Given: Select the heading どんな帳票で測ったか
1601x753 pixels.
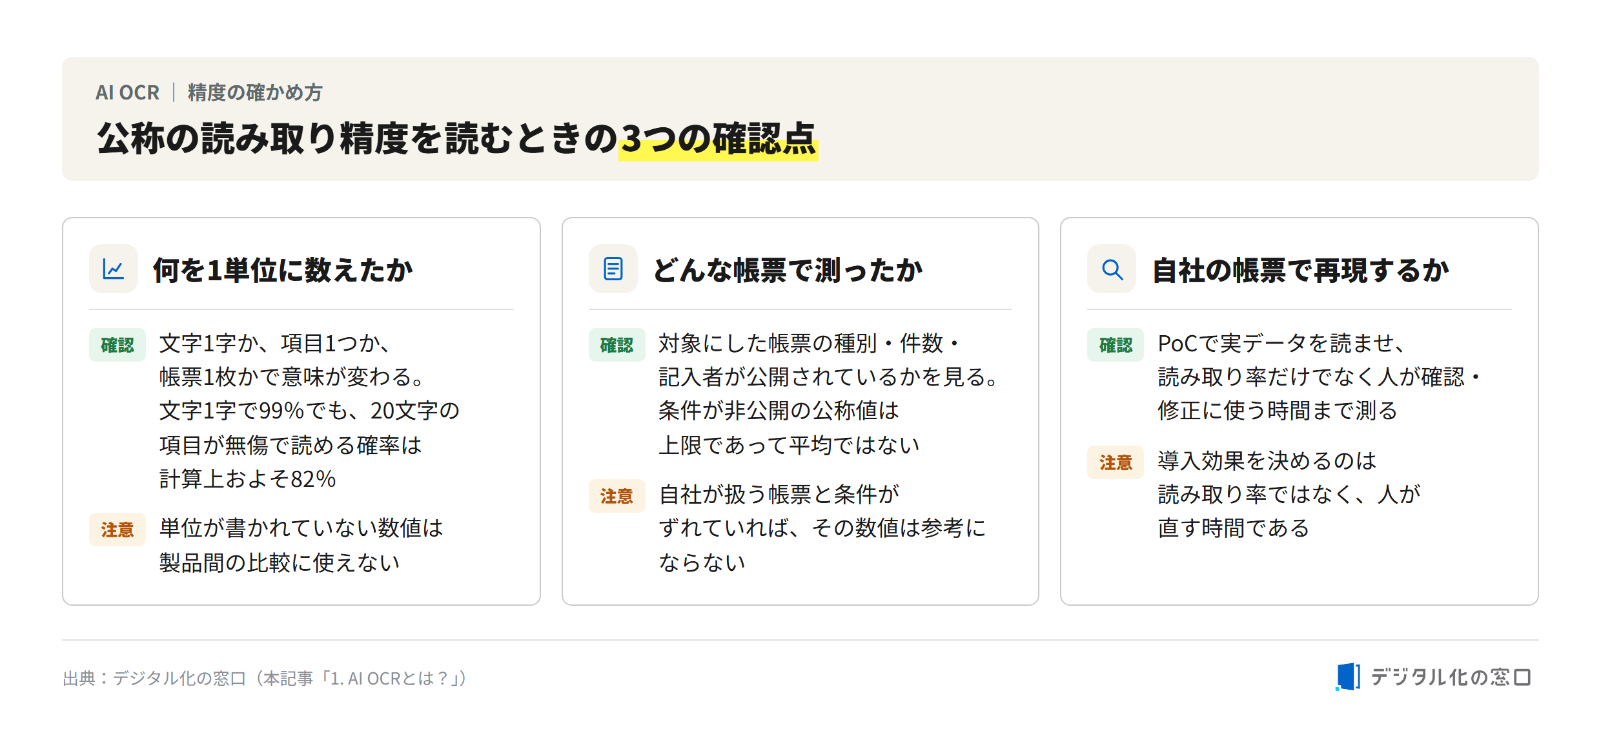Looking at the screenshot, I should click(788, 270).
